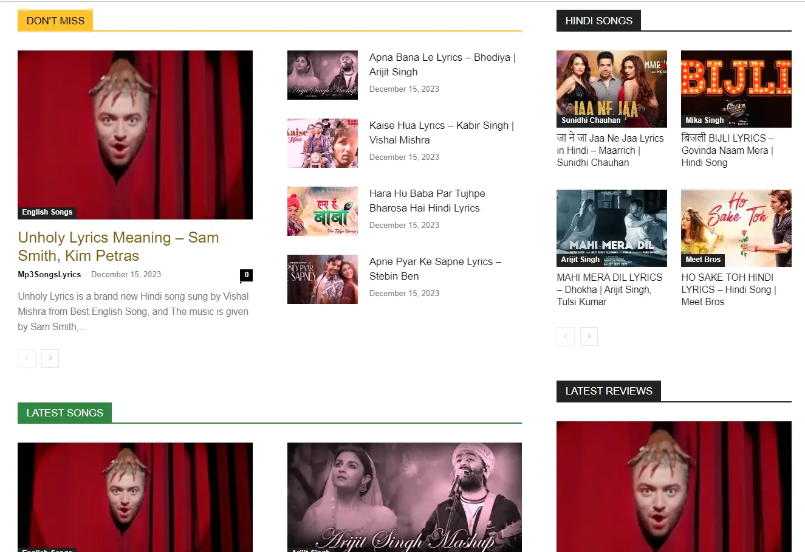Click Mp3SongsLyrics author name
The image size is (805, 552).
(x=49, y=274)
